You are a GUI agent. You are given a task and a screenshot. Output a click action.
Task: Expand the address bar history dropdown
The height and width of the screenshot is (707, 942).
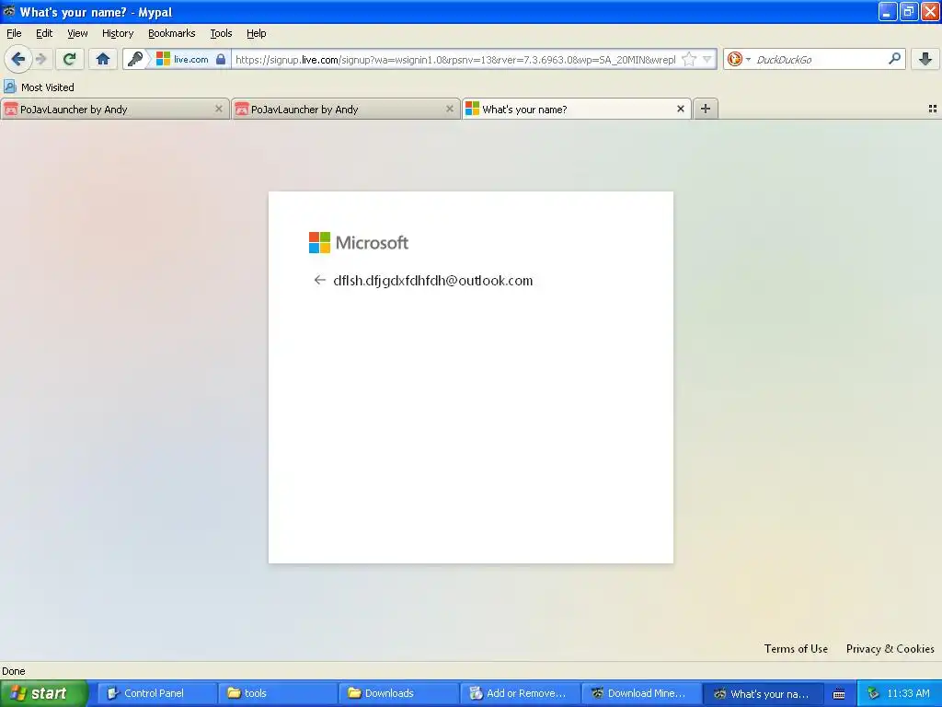[x=707, y=59]
